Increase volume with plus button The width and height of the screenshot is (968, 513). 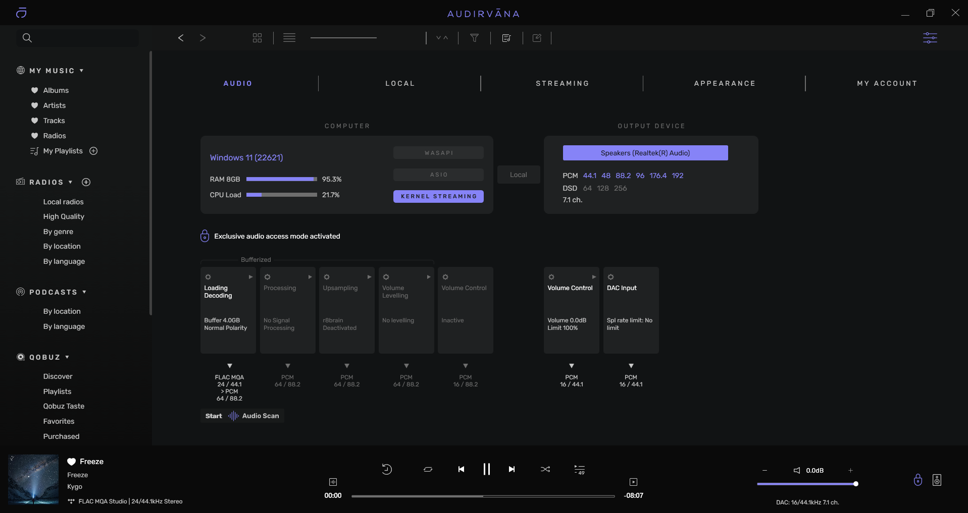(850, 470)
